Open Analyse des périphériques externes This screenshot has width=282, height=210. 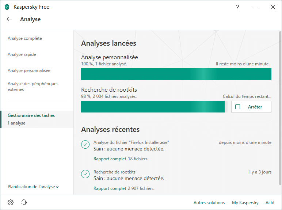[x=33, y=87]
